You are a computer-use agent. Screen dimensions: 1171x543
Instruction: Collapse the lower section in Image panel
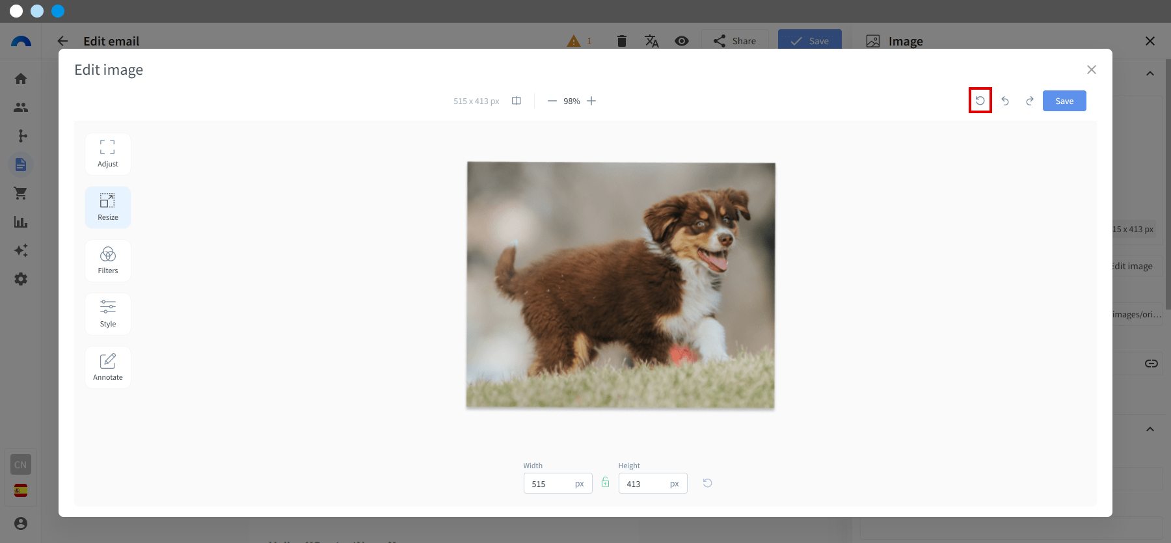1150,429
